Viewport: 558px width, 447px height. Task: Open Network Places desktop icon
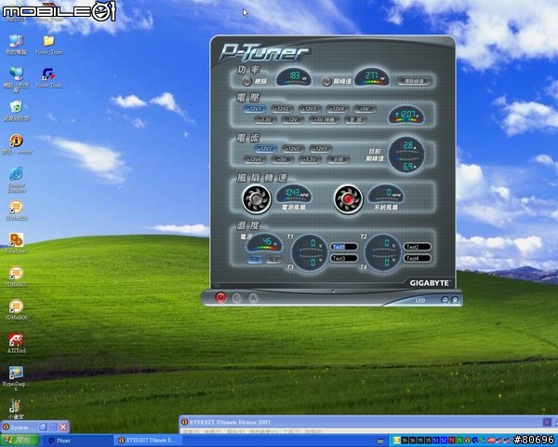16,79
